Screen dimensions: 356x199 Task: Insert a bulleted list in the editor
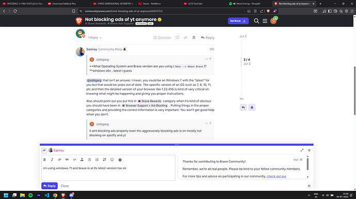pos(89,159)
